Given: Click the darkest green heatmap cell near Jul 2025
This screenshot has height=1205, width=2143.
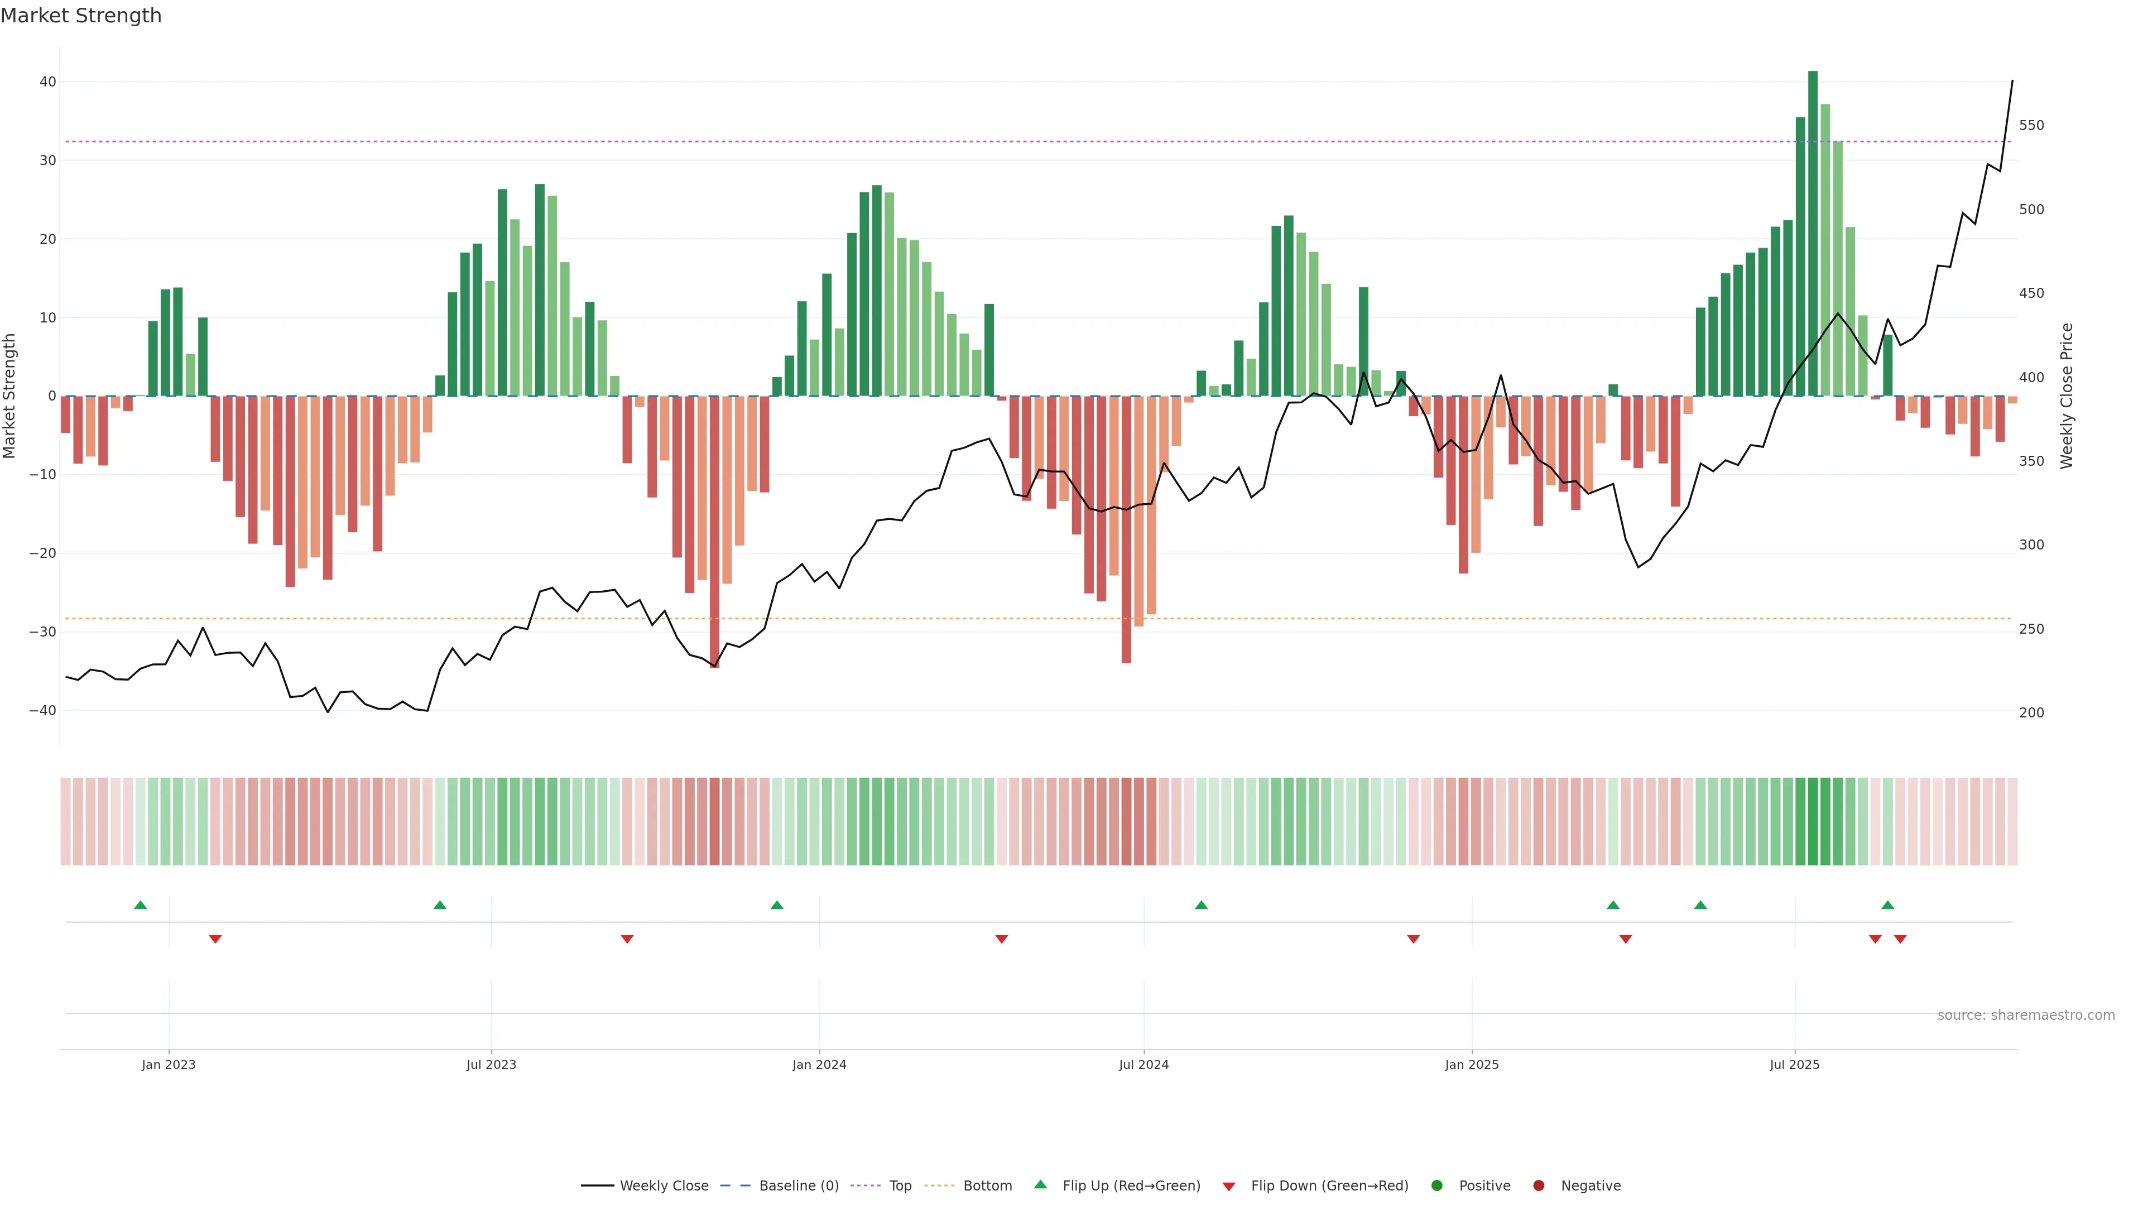Looking at the screenshot, I should tap(1813, 822).
